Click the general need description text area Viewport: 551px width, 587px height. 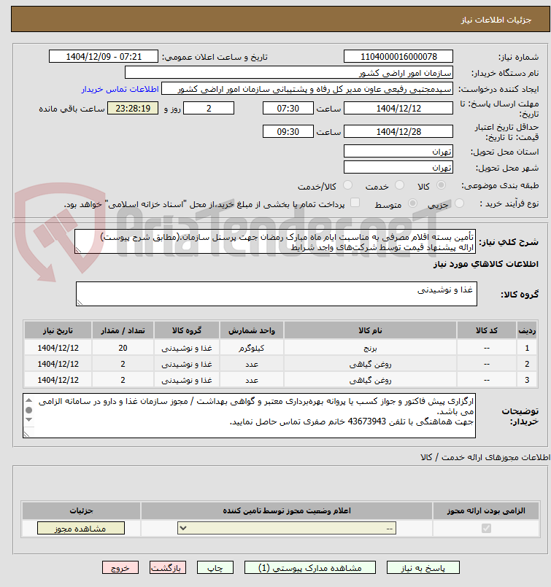pos(275,242)
